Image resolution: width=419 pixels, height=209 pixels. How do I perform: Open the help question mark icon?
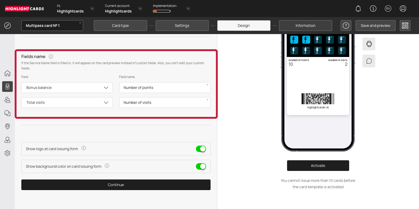point(346,26)
